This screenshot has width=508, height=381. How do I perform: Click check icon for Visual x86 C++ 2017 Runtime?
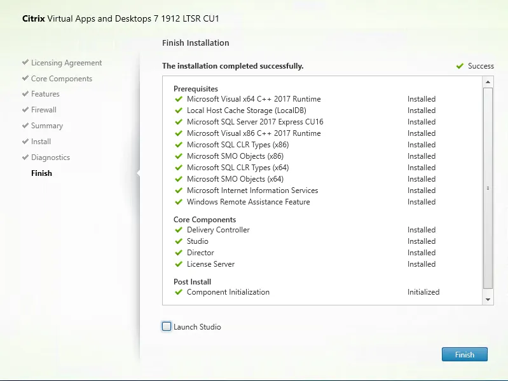[x=179, y=133]
